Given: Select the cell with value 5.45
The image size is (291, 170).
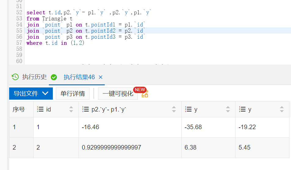Looking at the screenshot, I should pos(262,147).
